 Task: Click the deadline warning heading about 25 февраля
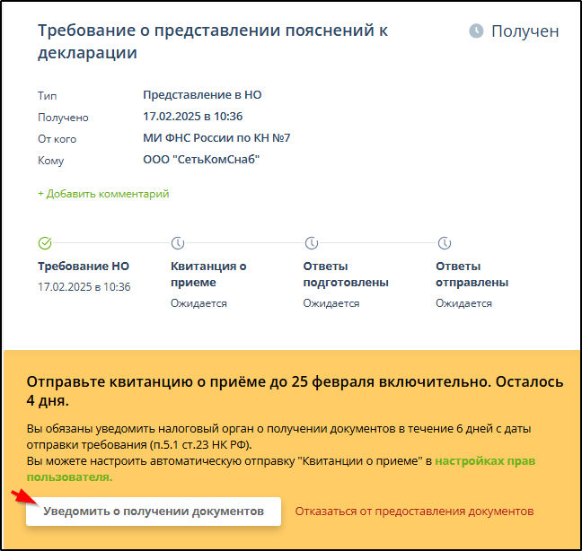(295, 389)
